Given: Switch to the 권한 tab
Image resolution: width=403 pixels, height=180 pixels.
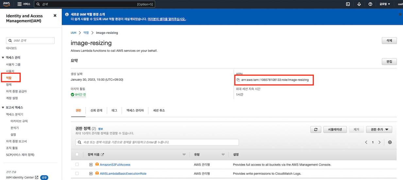Looking at the screenshot, I should 78,111.
